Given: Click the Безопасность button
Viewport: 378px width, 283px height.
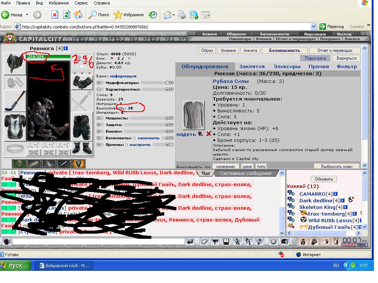Looking at the screenshot, I should coord(285,50).
